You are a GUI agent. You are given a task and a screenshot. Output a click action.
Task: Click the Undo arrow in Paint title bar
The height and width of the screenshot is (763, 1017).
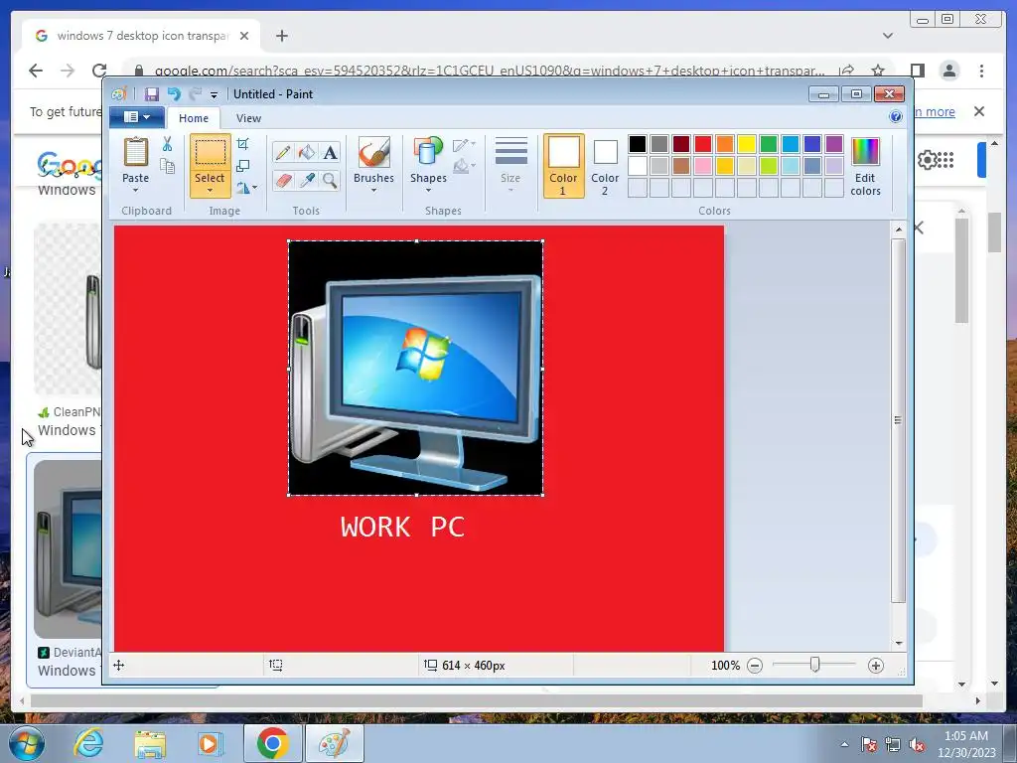(x=174, y=94)
